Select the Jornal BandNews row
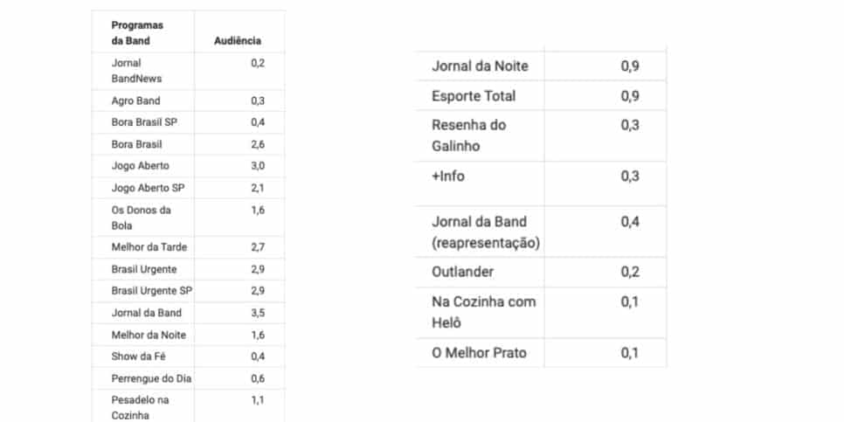Viewport: 844px width, 422px height. click(x=188, y=71)
